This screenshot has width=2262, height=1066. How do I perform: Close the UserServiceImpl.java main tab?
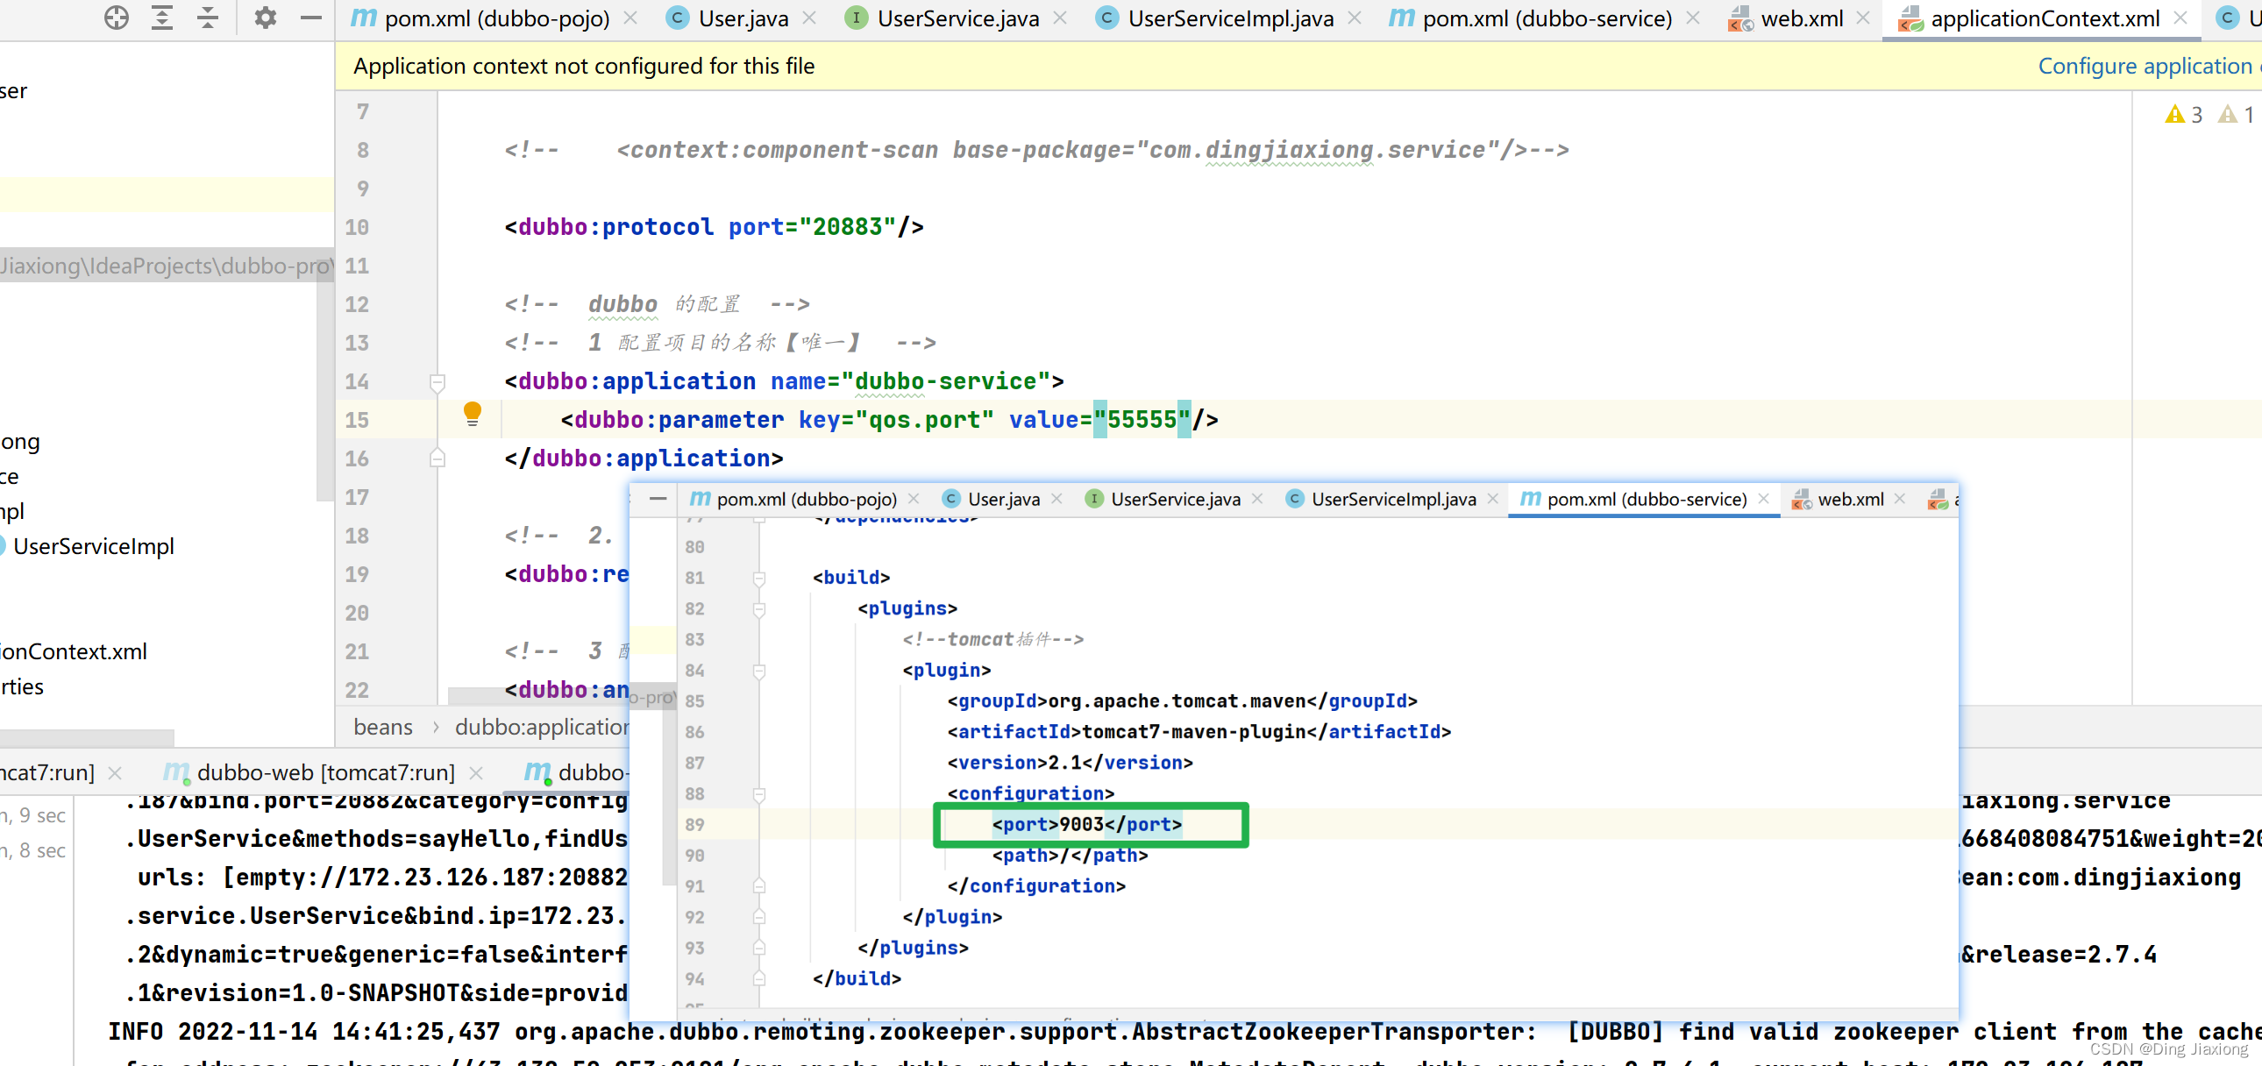[x=1355, y=18]
